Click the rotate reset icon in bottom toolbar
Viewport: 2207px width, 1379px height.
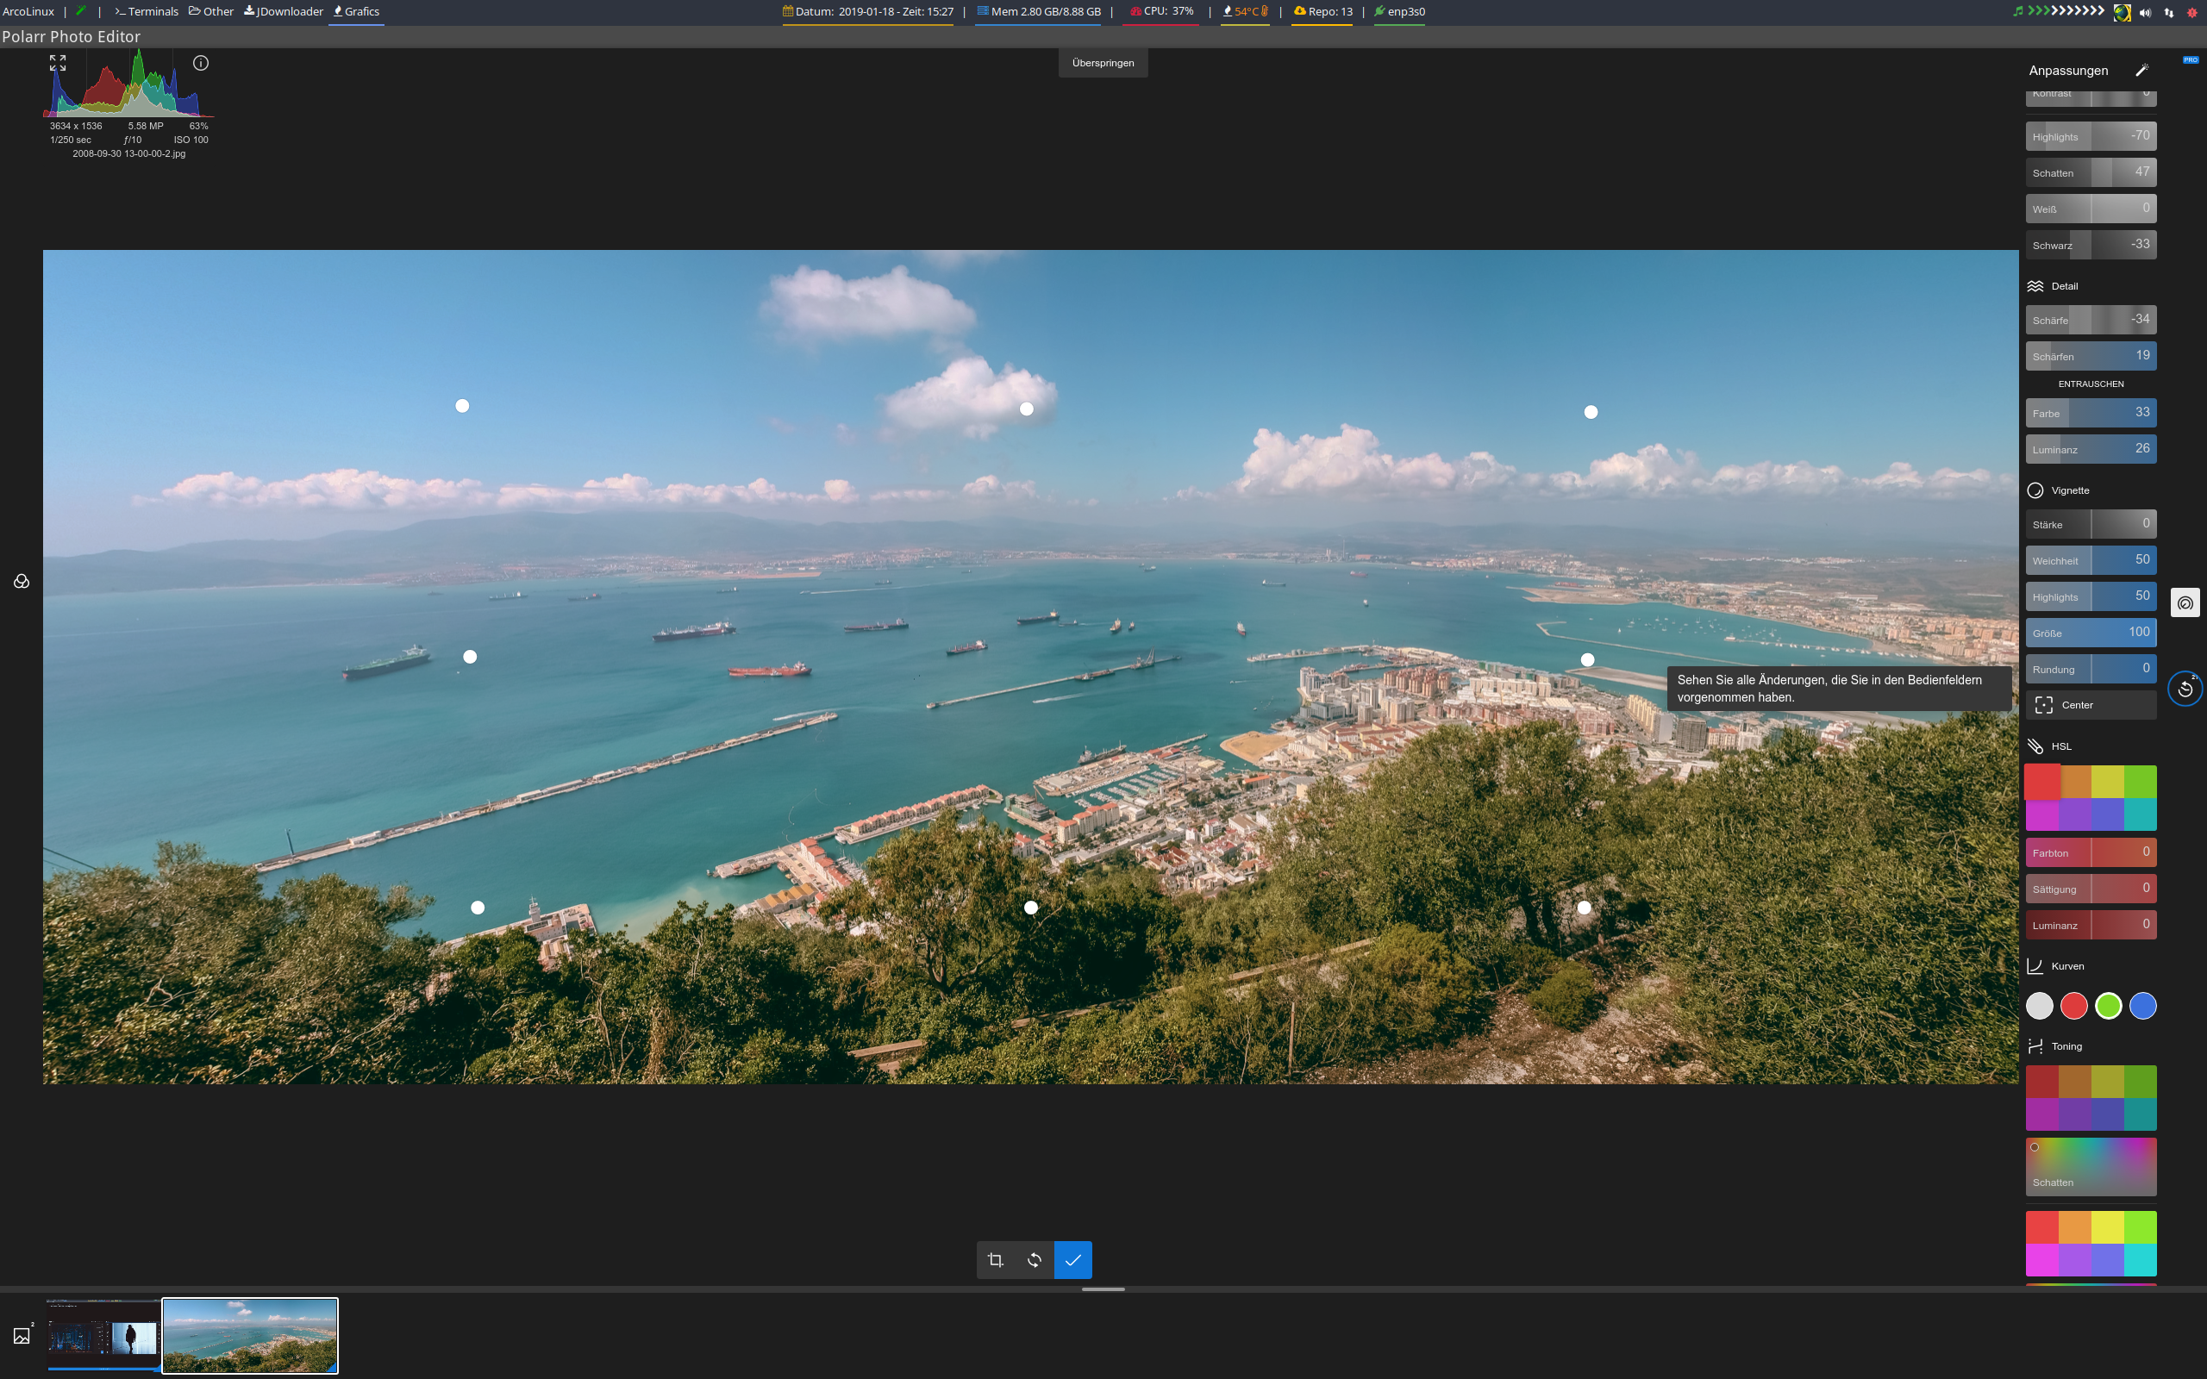(1035, 1259)
